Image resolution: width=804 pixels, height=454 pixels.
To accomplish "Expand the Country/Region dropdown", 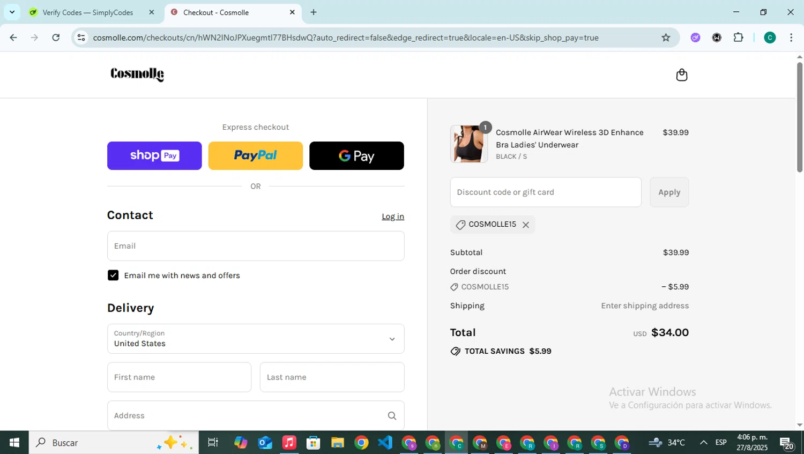I will [256, 339].
